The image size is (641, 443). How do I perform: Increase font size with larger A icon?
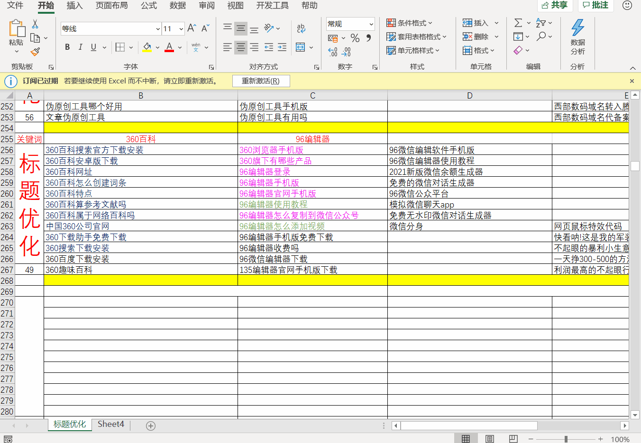[192, 28]
